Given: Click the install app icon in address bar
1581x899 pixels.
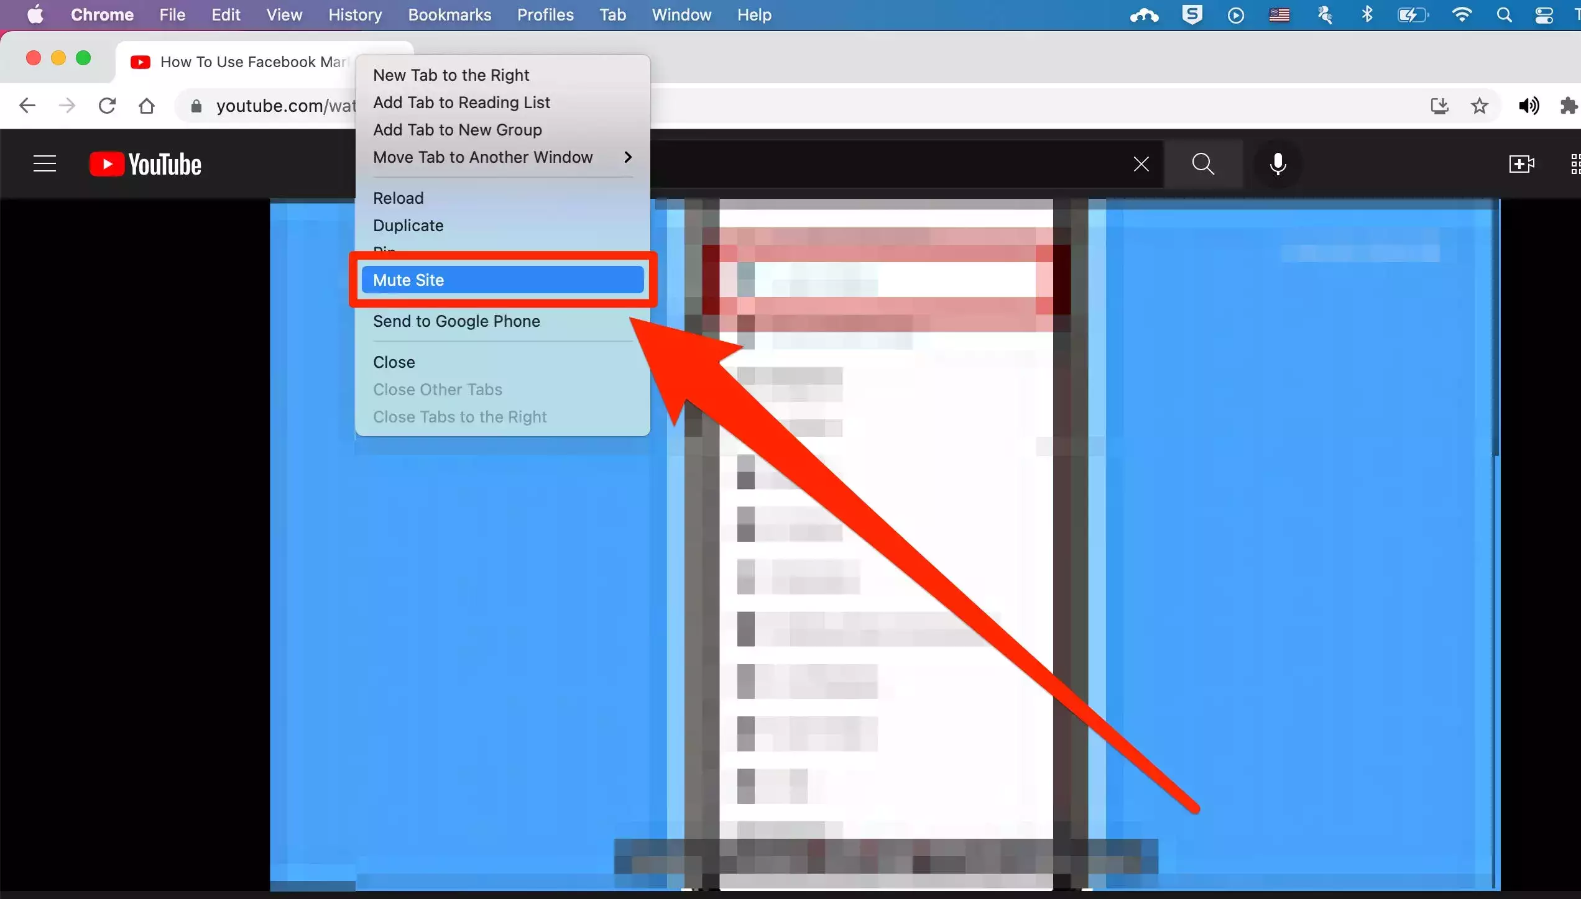Looking at the screenshot, I should click(x=1440, y=106).
